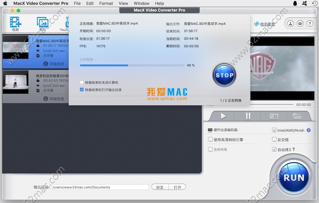Image resolution: width=319 pixels, height=203 pixels.
Task: Open the user account icon
Action: 291,24
